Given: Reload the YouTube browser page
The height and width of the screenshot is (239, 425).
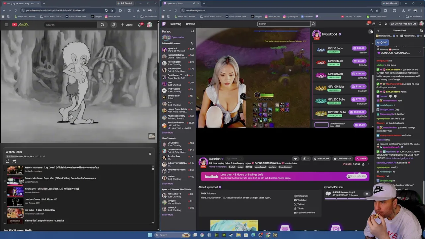Looking at the screenshot, I should (x=16, y=10).
